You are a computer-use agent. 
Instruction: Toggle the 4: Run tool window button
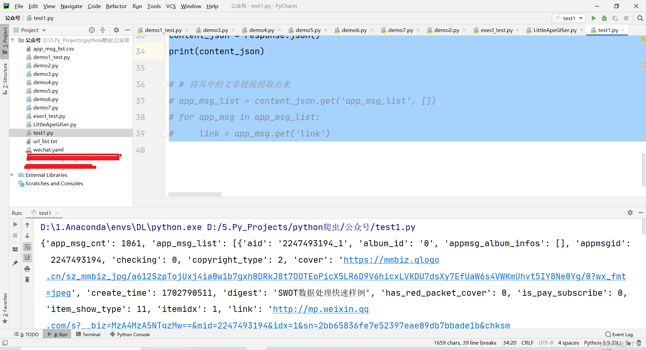point(57,335)
